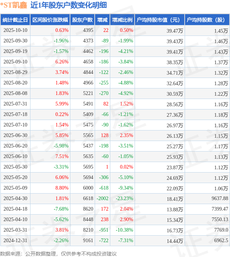Viewport: 230px width, 257px height.
Task: Select the 9637.88 average shares cell
Action: click(219, 199)
